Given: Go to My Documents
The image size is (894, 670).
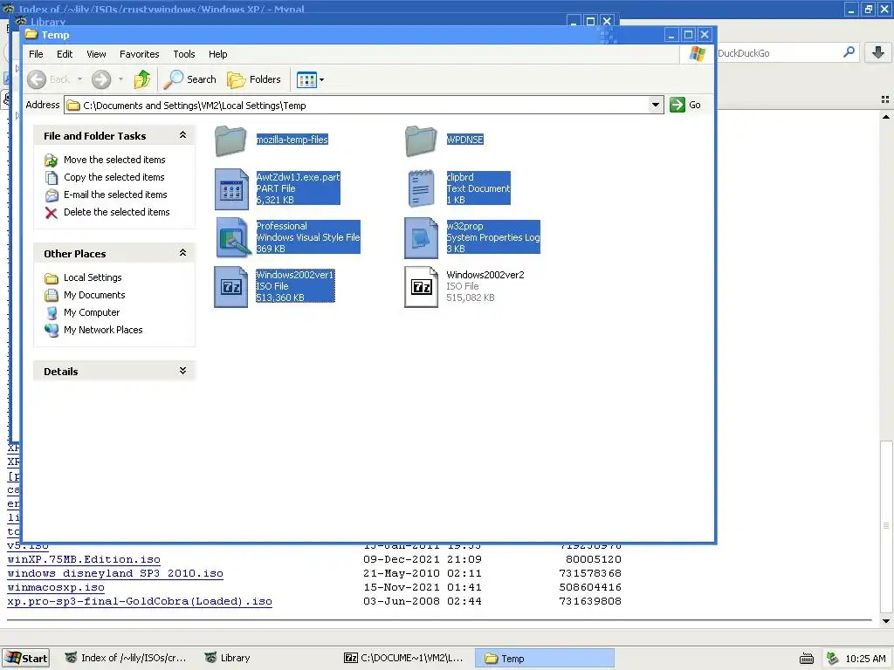Looking at the screenshot, I should click(94, 295).
